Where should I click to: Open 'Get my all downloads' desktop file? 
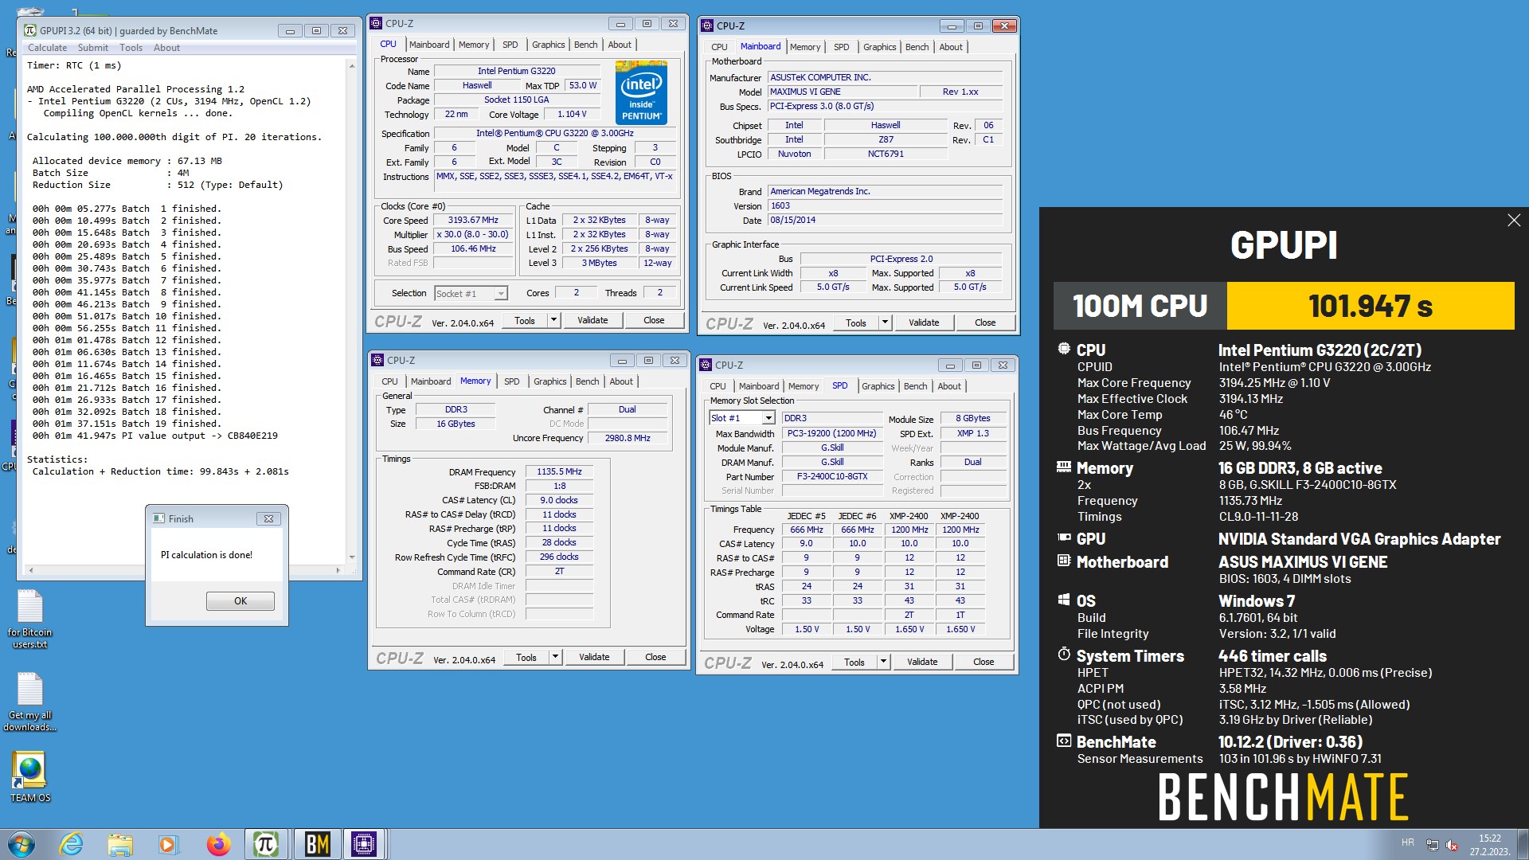pyautogui.click(x=30, y=702)
